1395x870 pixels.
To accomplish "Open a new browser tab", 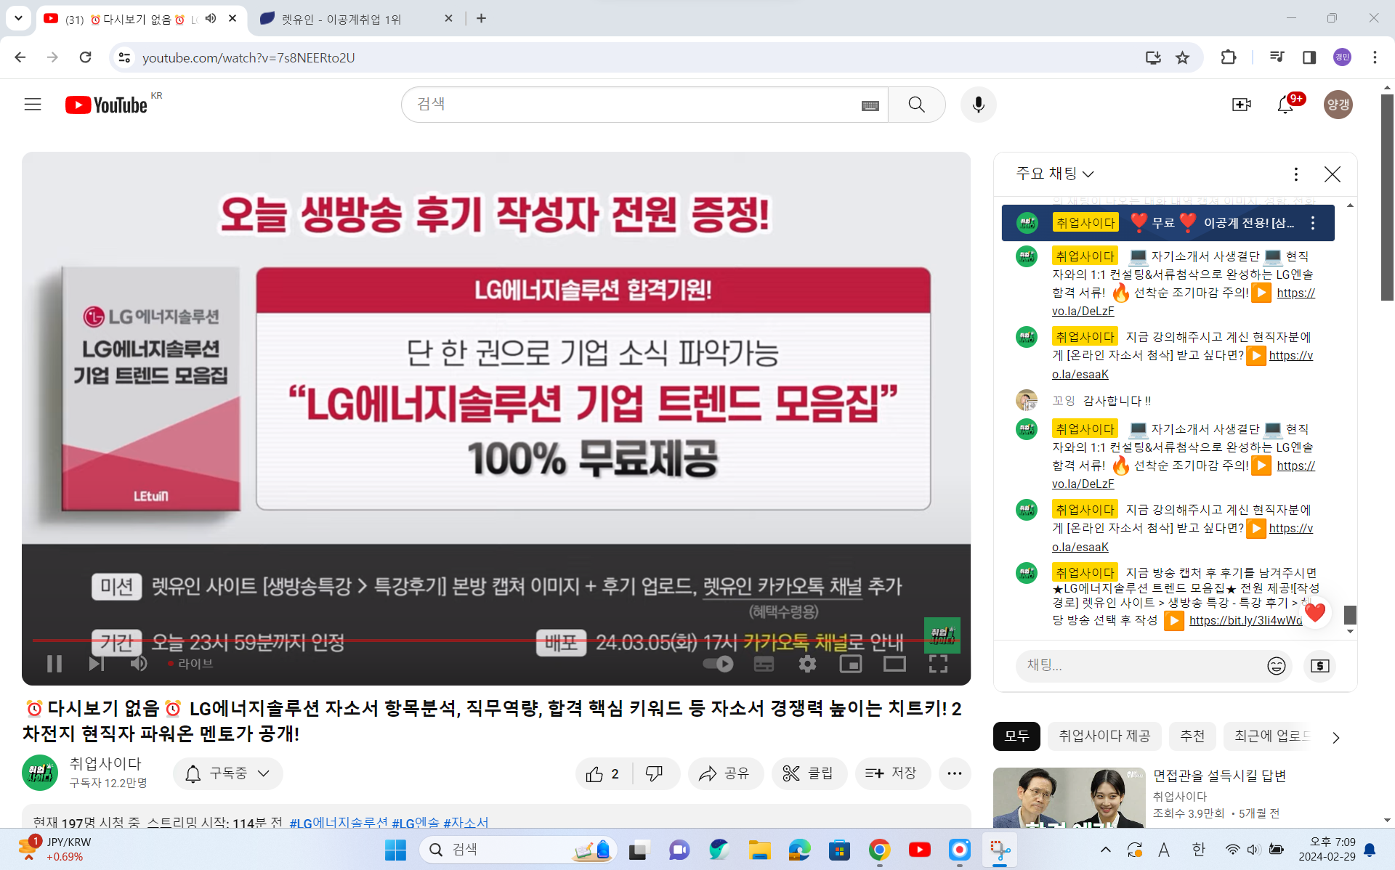I will pyautogui.click(x=481, y=19).
